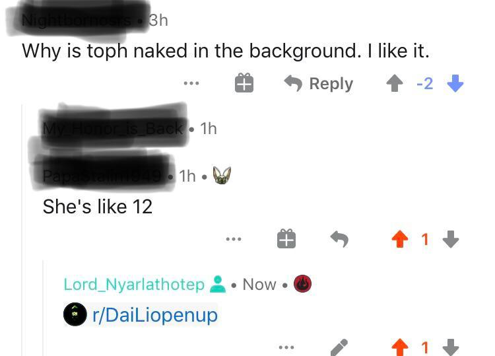
Task: Downvote Lord_Nyarlathotep's comment
Action: click(451, 347)
